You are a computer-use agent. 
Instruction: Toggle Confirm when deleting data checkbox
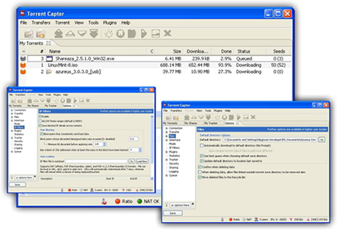click(200, 167)
